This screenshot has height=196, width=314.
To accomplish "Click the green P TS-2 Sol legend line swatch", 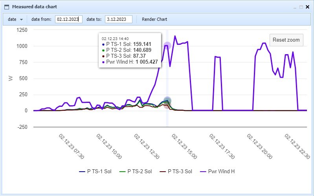I will [x=123, y=171].
